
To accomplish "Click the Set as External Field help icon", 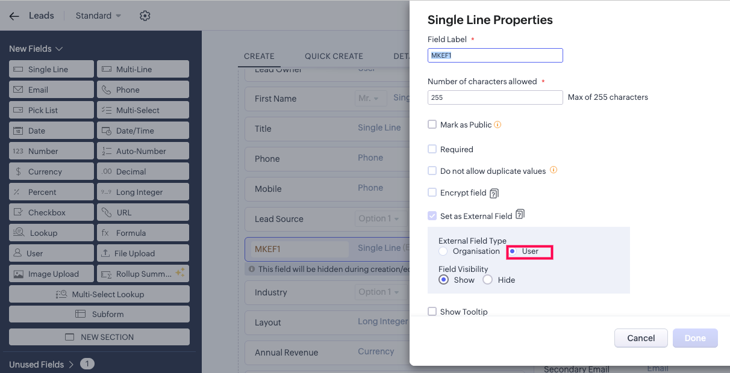I will pyautogui.click(x=520, y=214).
